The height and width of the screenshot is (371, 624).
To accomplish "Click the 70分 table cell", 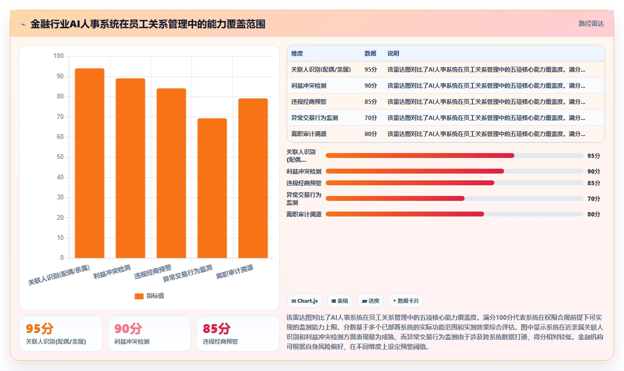I will [x=370, y=118].
